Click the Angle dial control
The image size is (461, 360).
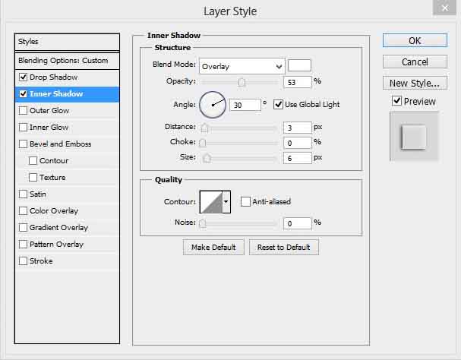click(x=213, y=105)
